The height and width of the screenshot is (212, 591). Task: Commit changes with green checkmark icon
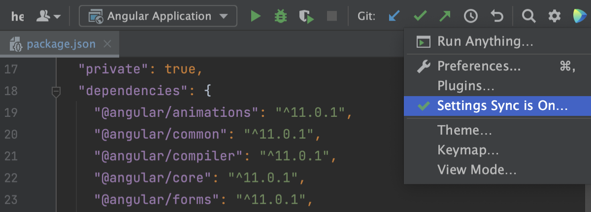point(420,16)
